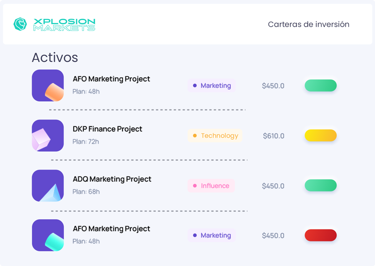Click the last row's Marketing tag

pyautogui.click(x=212, y=236)
